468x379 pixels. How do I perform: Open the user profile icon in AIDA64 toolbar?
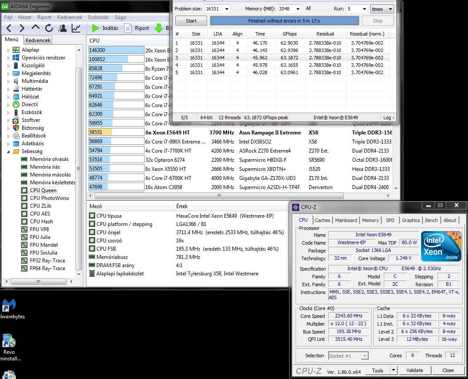[63, 28]
